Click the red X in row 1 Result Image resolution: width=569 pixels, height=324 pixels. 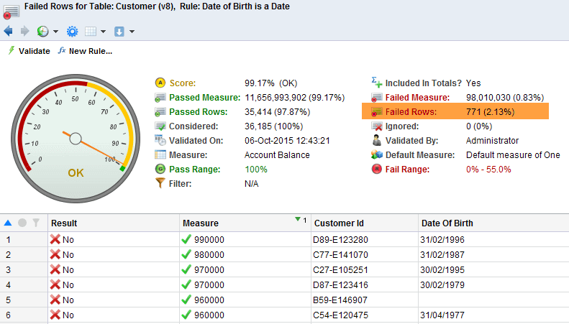point(55,239)
